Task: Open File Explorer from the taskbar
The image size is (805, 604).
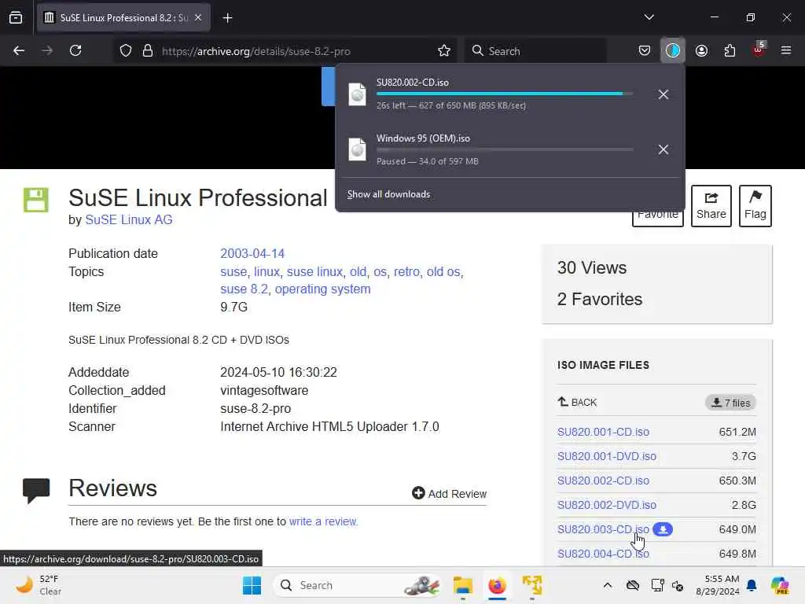Action: click(x=462, y=585)
